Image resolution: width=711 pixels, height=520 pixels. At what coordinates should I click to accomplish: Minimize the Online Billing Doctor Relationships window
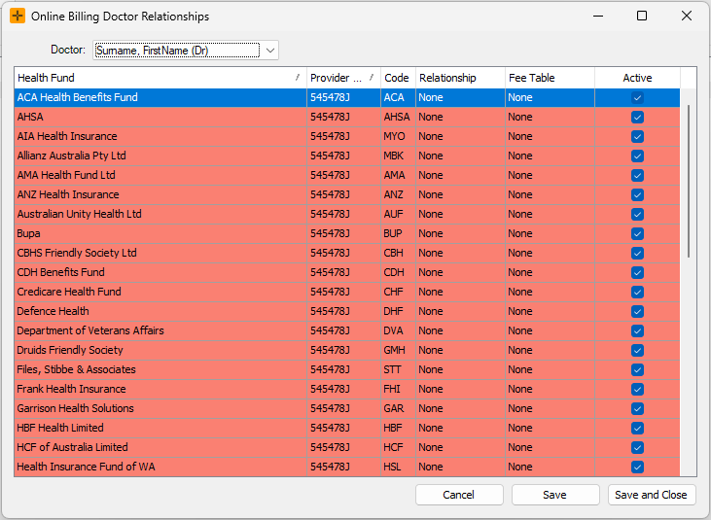pyautogui.click(x=598, y=16)
